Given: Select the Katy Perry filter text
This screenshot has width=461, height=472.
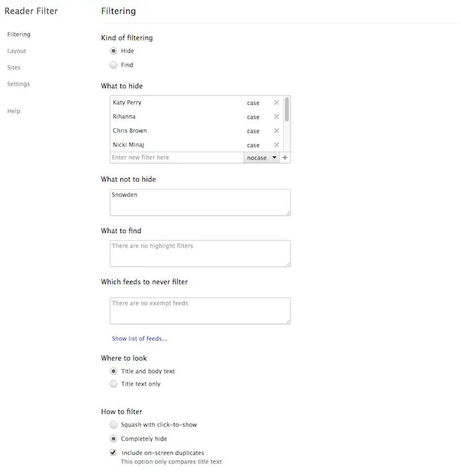Looking at the screenshot, I should coord(127,102).
